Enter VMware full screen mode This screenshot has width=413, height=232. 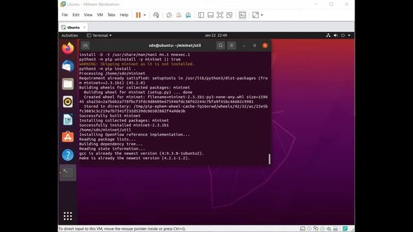pyautogui.click(x=220, y=15)
